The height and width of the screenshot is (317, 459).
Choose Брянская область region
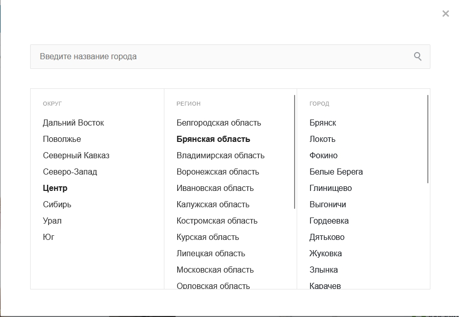pos(213,139)
